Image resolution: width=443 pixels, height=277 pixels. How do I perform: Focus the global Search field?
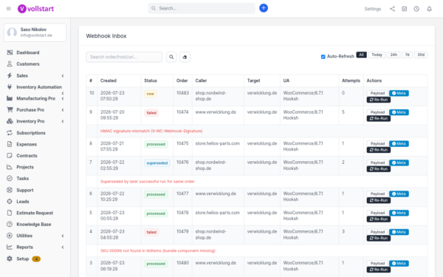(202, 8)
